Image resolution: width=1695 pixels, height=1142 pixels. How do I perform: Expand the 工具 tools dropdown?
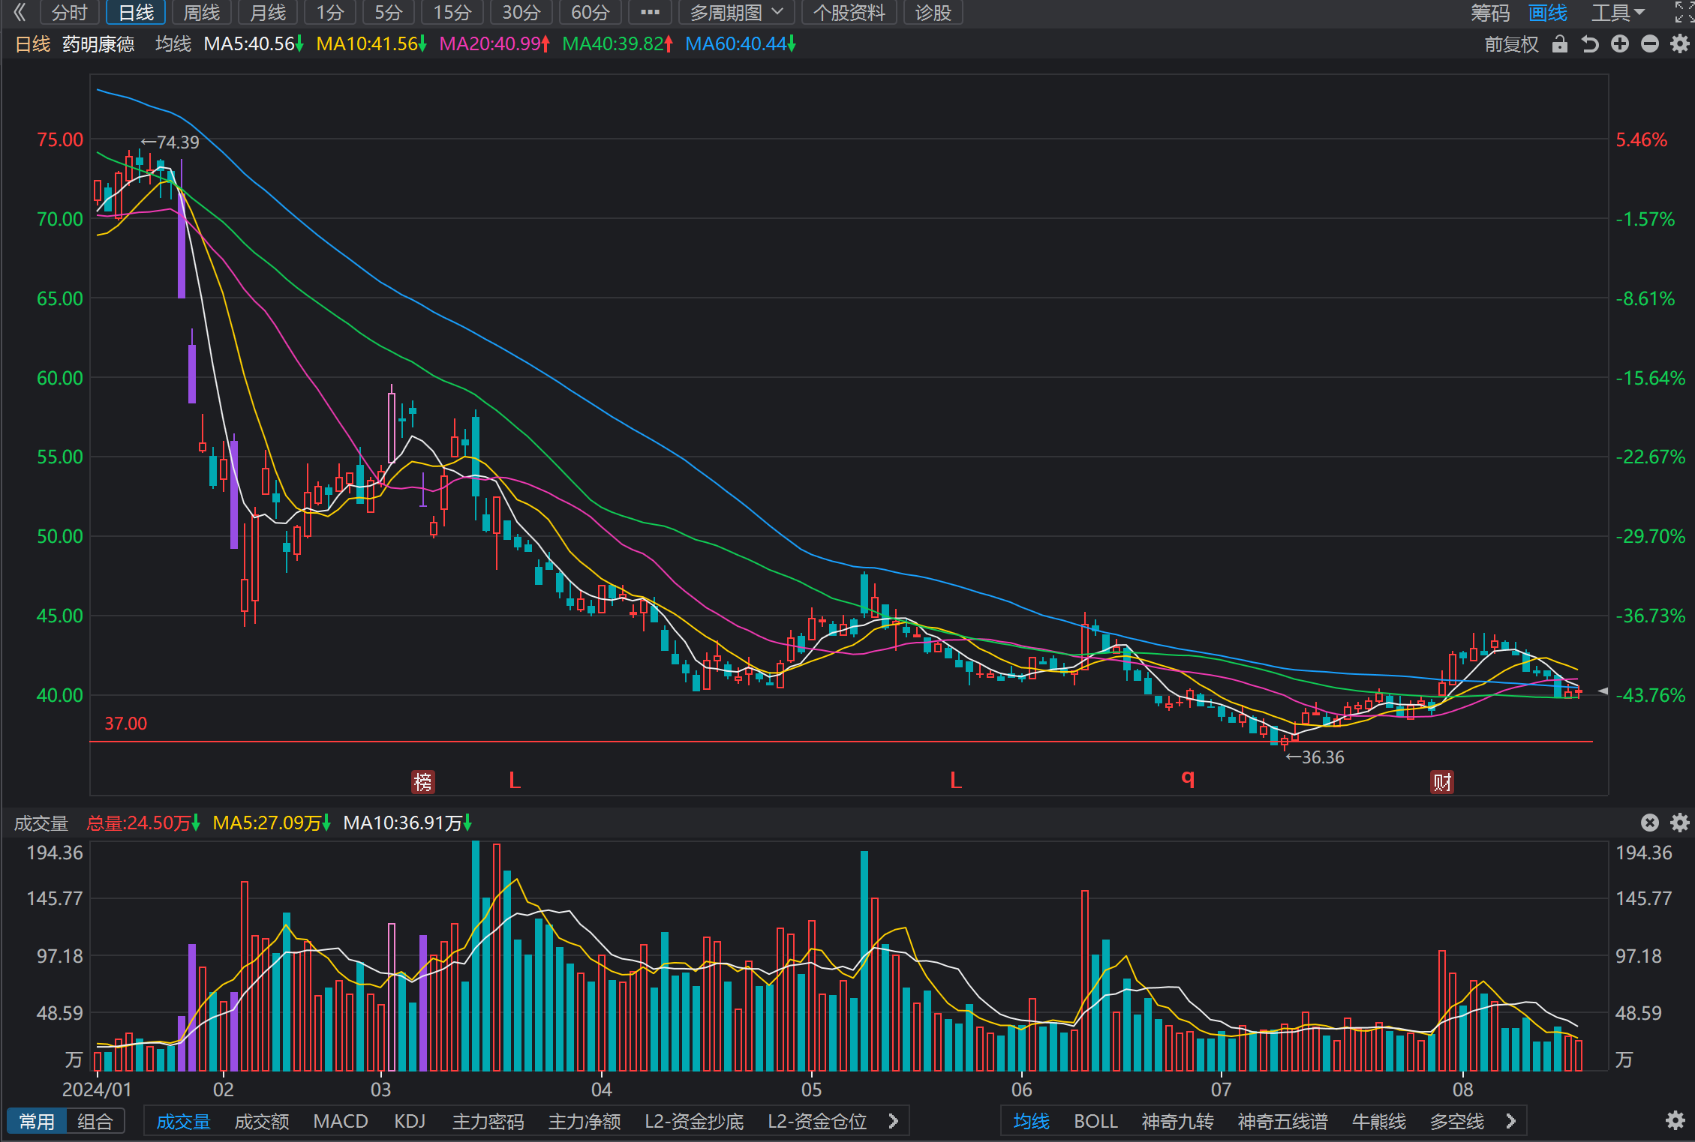click(1618, 12)
